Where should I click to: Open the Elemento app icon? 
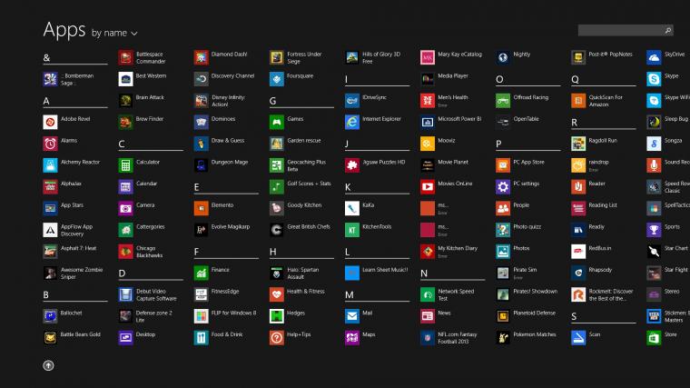tap(202, 208)
